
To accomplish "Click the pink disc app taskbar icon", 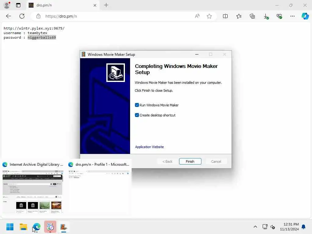I will point(50,227).
